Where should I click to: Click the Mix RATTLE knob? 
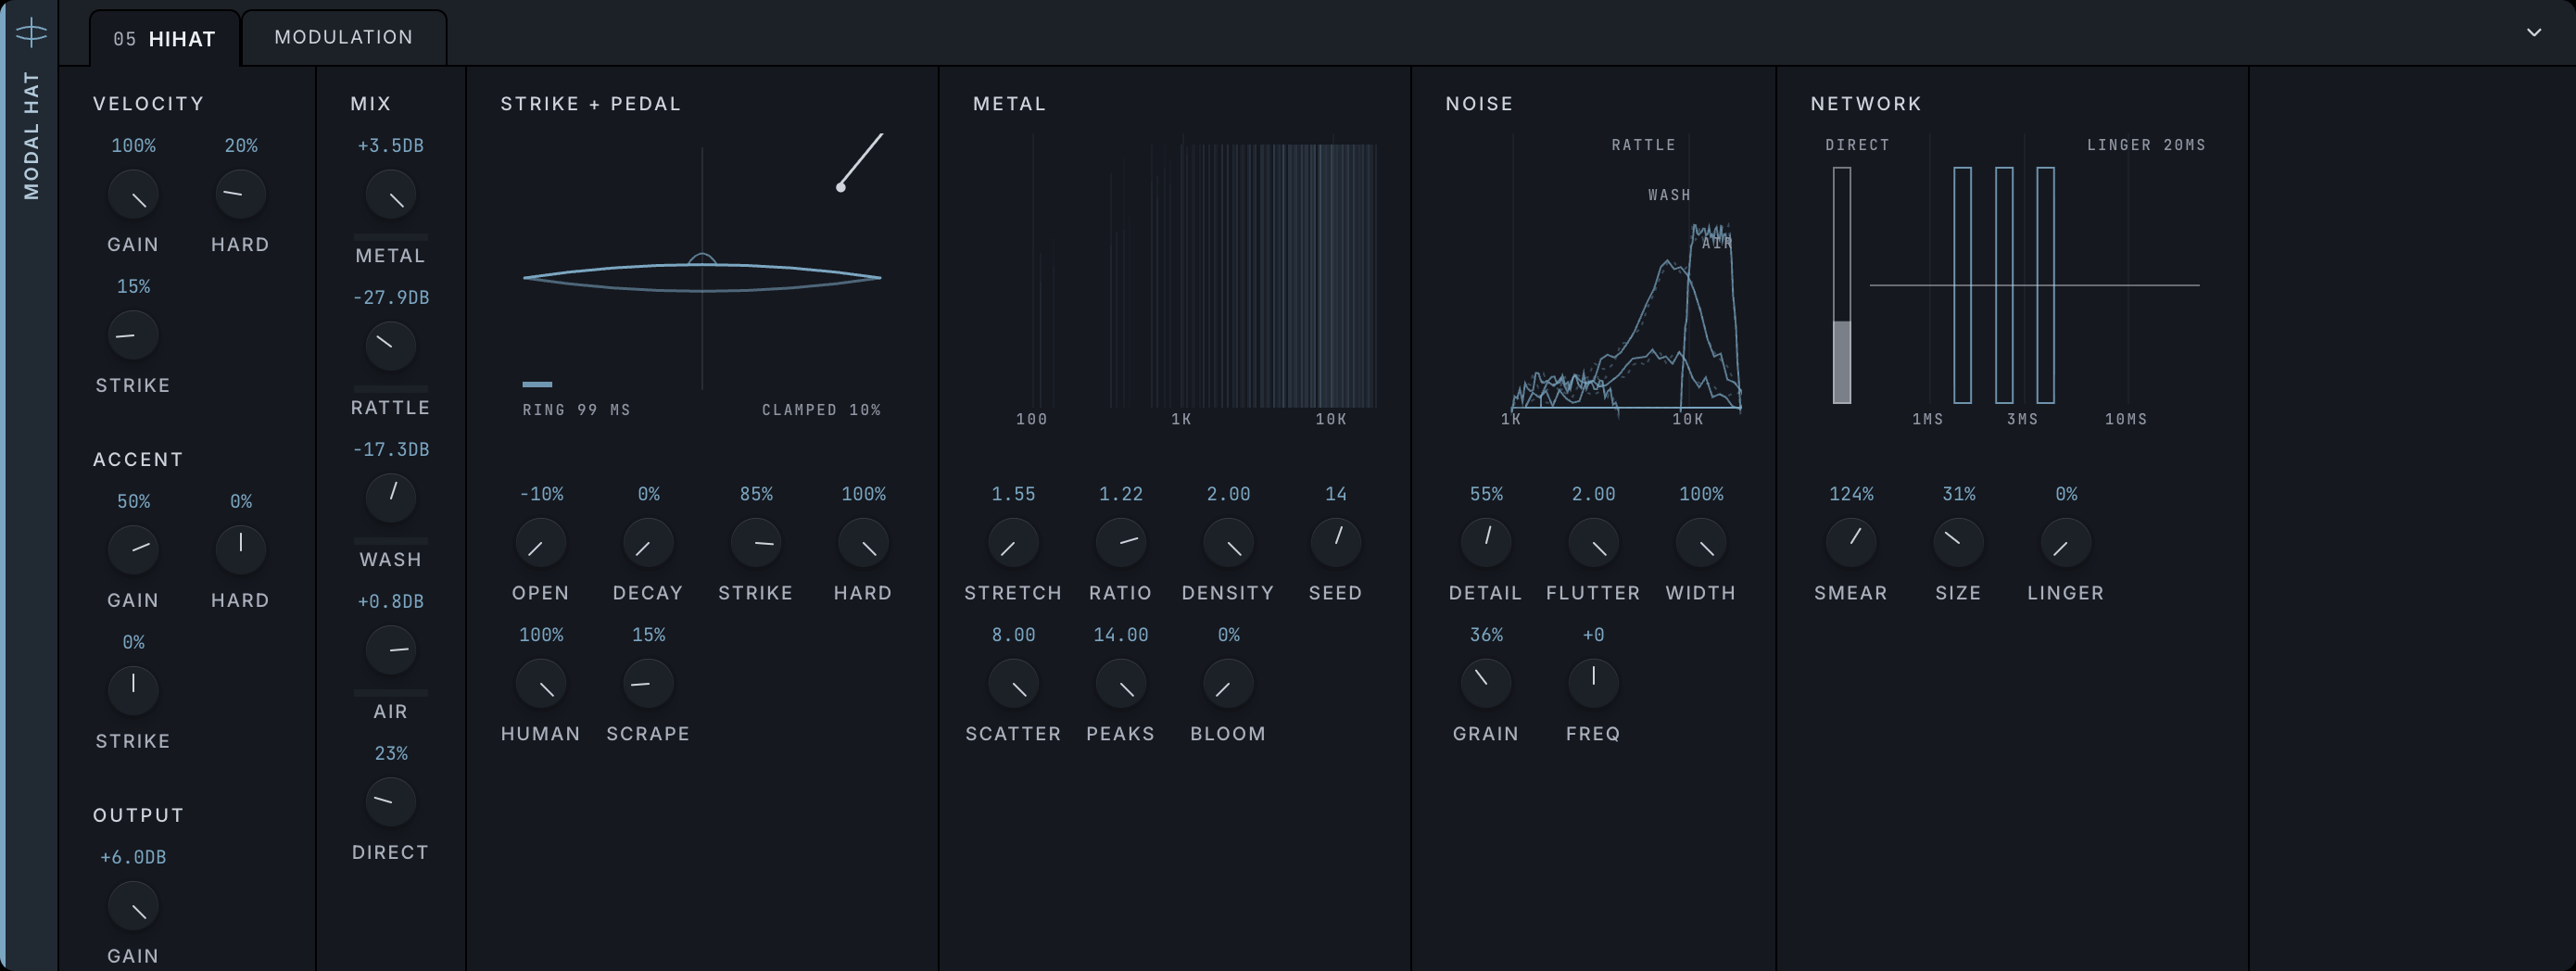coord(390,347)
